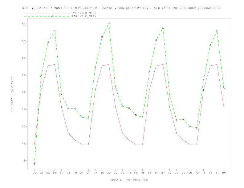Click x-axis hour label 06

(48, 173)
